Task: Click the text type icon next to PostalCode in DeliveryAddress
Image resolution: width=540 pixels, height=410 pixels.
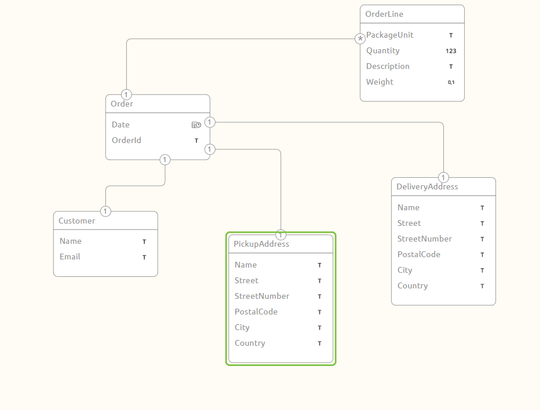Action: tap(482, 254)
